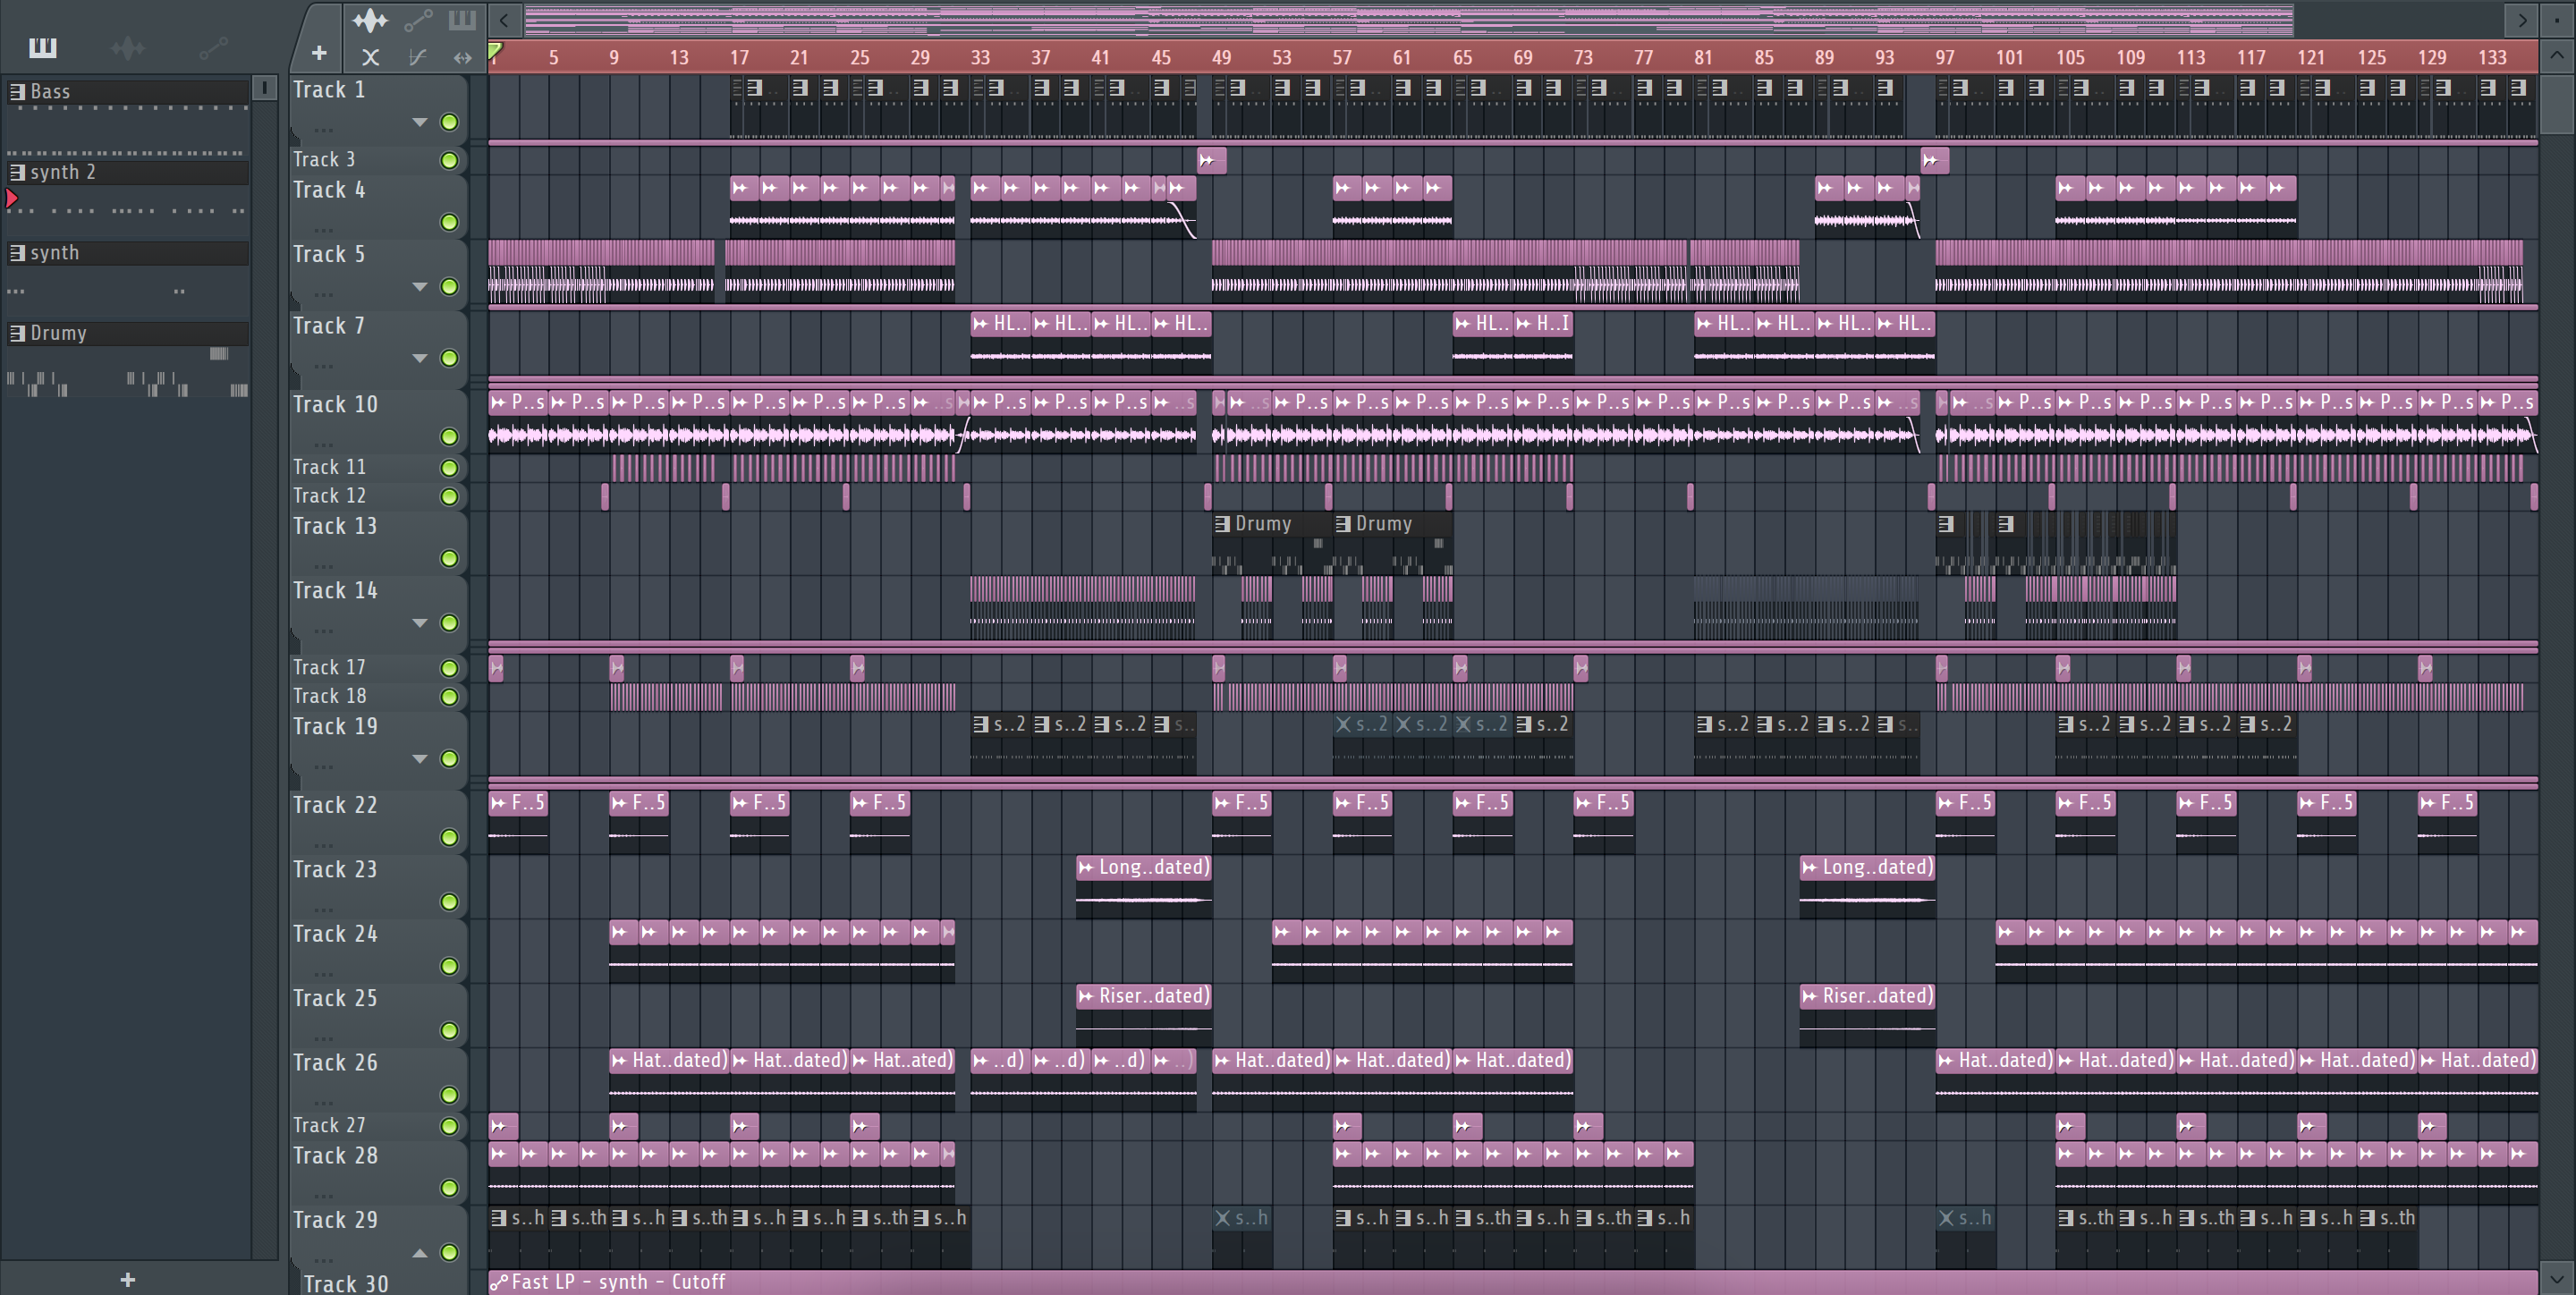This screenshot has width=2576, height=1295.
Task: Click the crossfade X icon in toolbar
Action: click(370, 57)
